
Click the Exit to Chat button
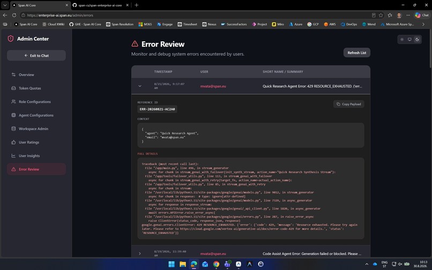point(36,55)
